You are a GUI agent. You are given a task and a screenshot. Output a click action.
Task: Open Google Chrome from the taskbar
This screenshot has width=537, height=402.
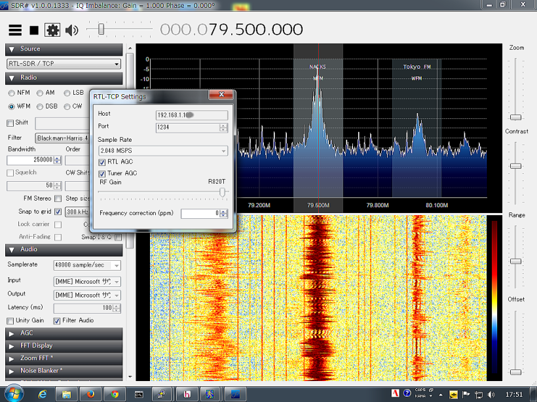click(115, 394)
